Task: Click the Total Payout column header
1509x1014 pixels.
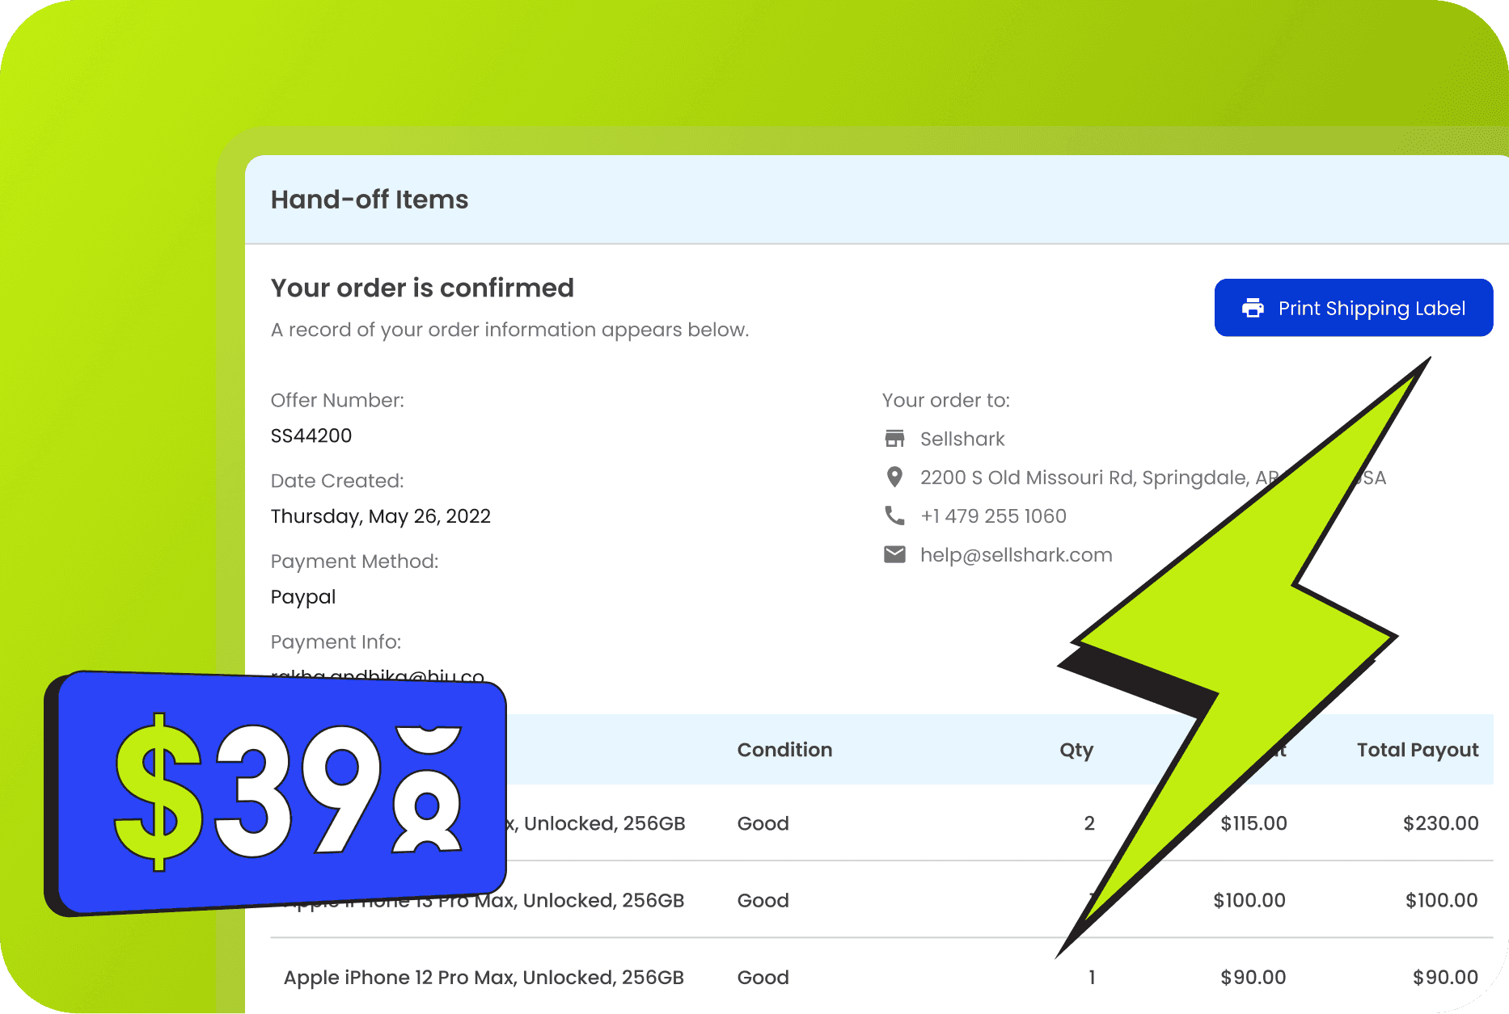Action: (1418, 751)
